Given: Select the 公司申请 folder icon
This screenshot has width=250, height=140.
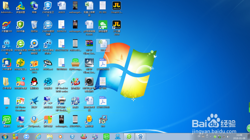Looking at the screenshot, I should pos(7,83).
